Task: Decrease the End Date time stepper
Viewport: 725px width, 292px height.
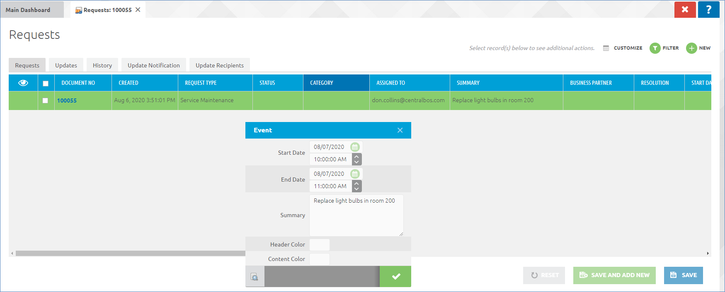Action: click(356, 189)
